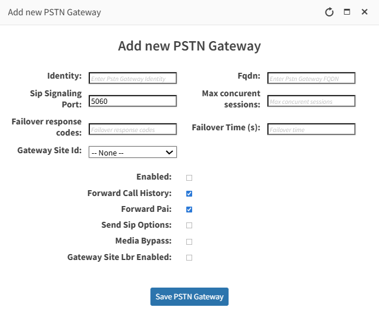Click into the Fqdn text field
The width and height of the screenshot is (379, 314).
pyautogui.click(x=311, y=78)
